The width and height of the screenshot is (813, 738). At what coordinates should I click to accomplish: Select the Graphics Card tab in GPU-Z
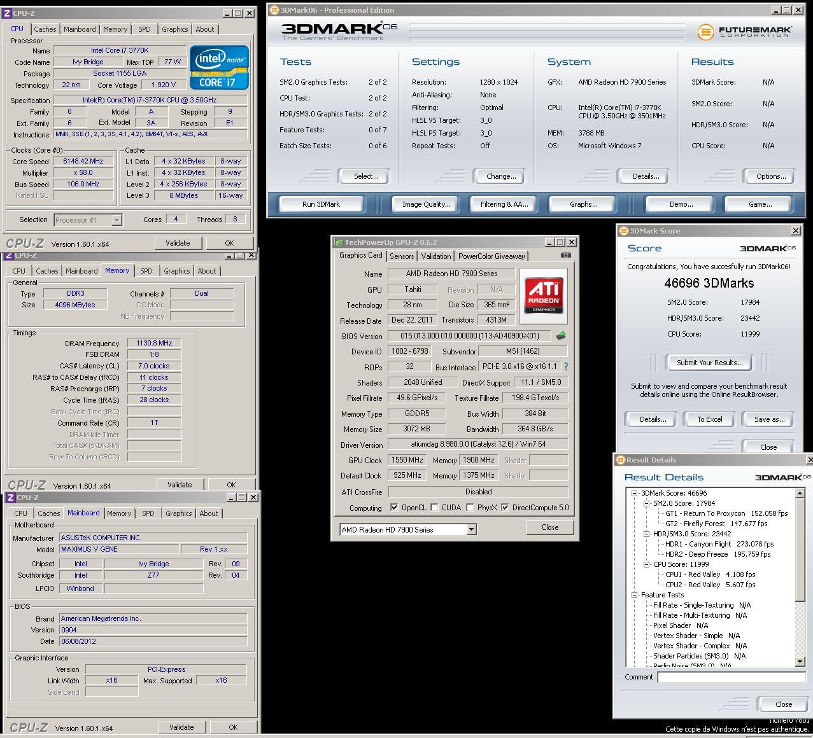pos(361,255)
